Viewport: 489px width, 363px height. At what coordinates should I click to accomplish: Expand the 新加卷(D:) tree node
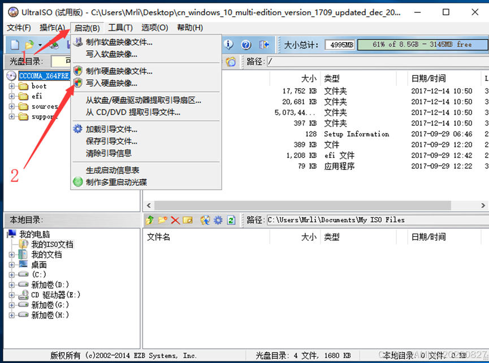tap(11, 285)
